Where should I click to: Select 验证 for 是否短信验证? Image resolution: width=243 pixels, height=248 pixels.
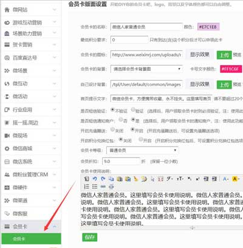click(x=133, y=110)
